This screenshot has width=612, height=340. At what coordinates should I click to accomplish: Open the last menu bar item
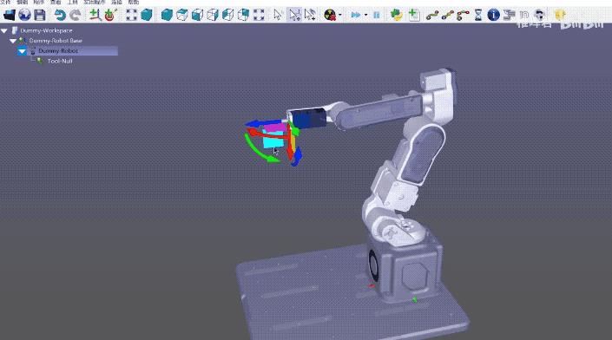pos(134,3)
